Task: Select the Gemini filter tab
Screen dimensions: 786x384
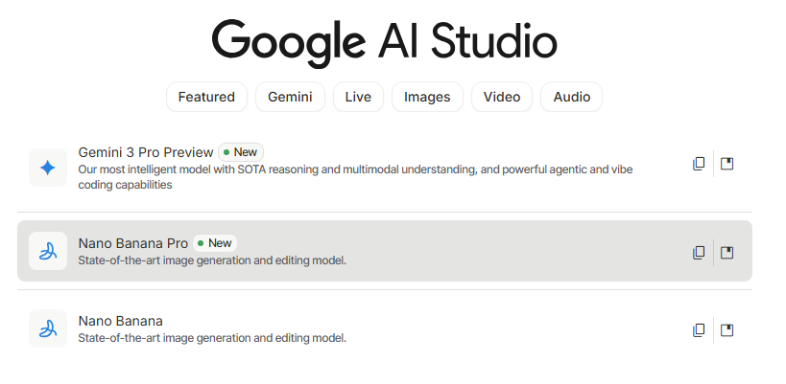Action: pyautogui.click(x=290, y=97)
